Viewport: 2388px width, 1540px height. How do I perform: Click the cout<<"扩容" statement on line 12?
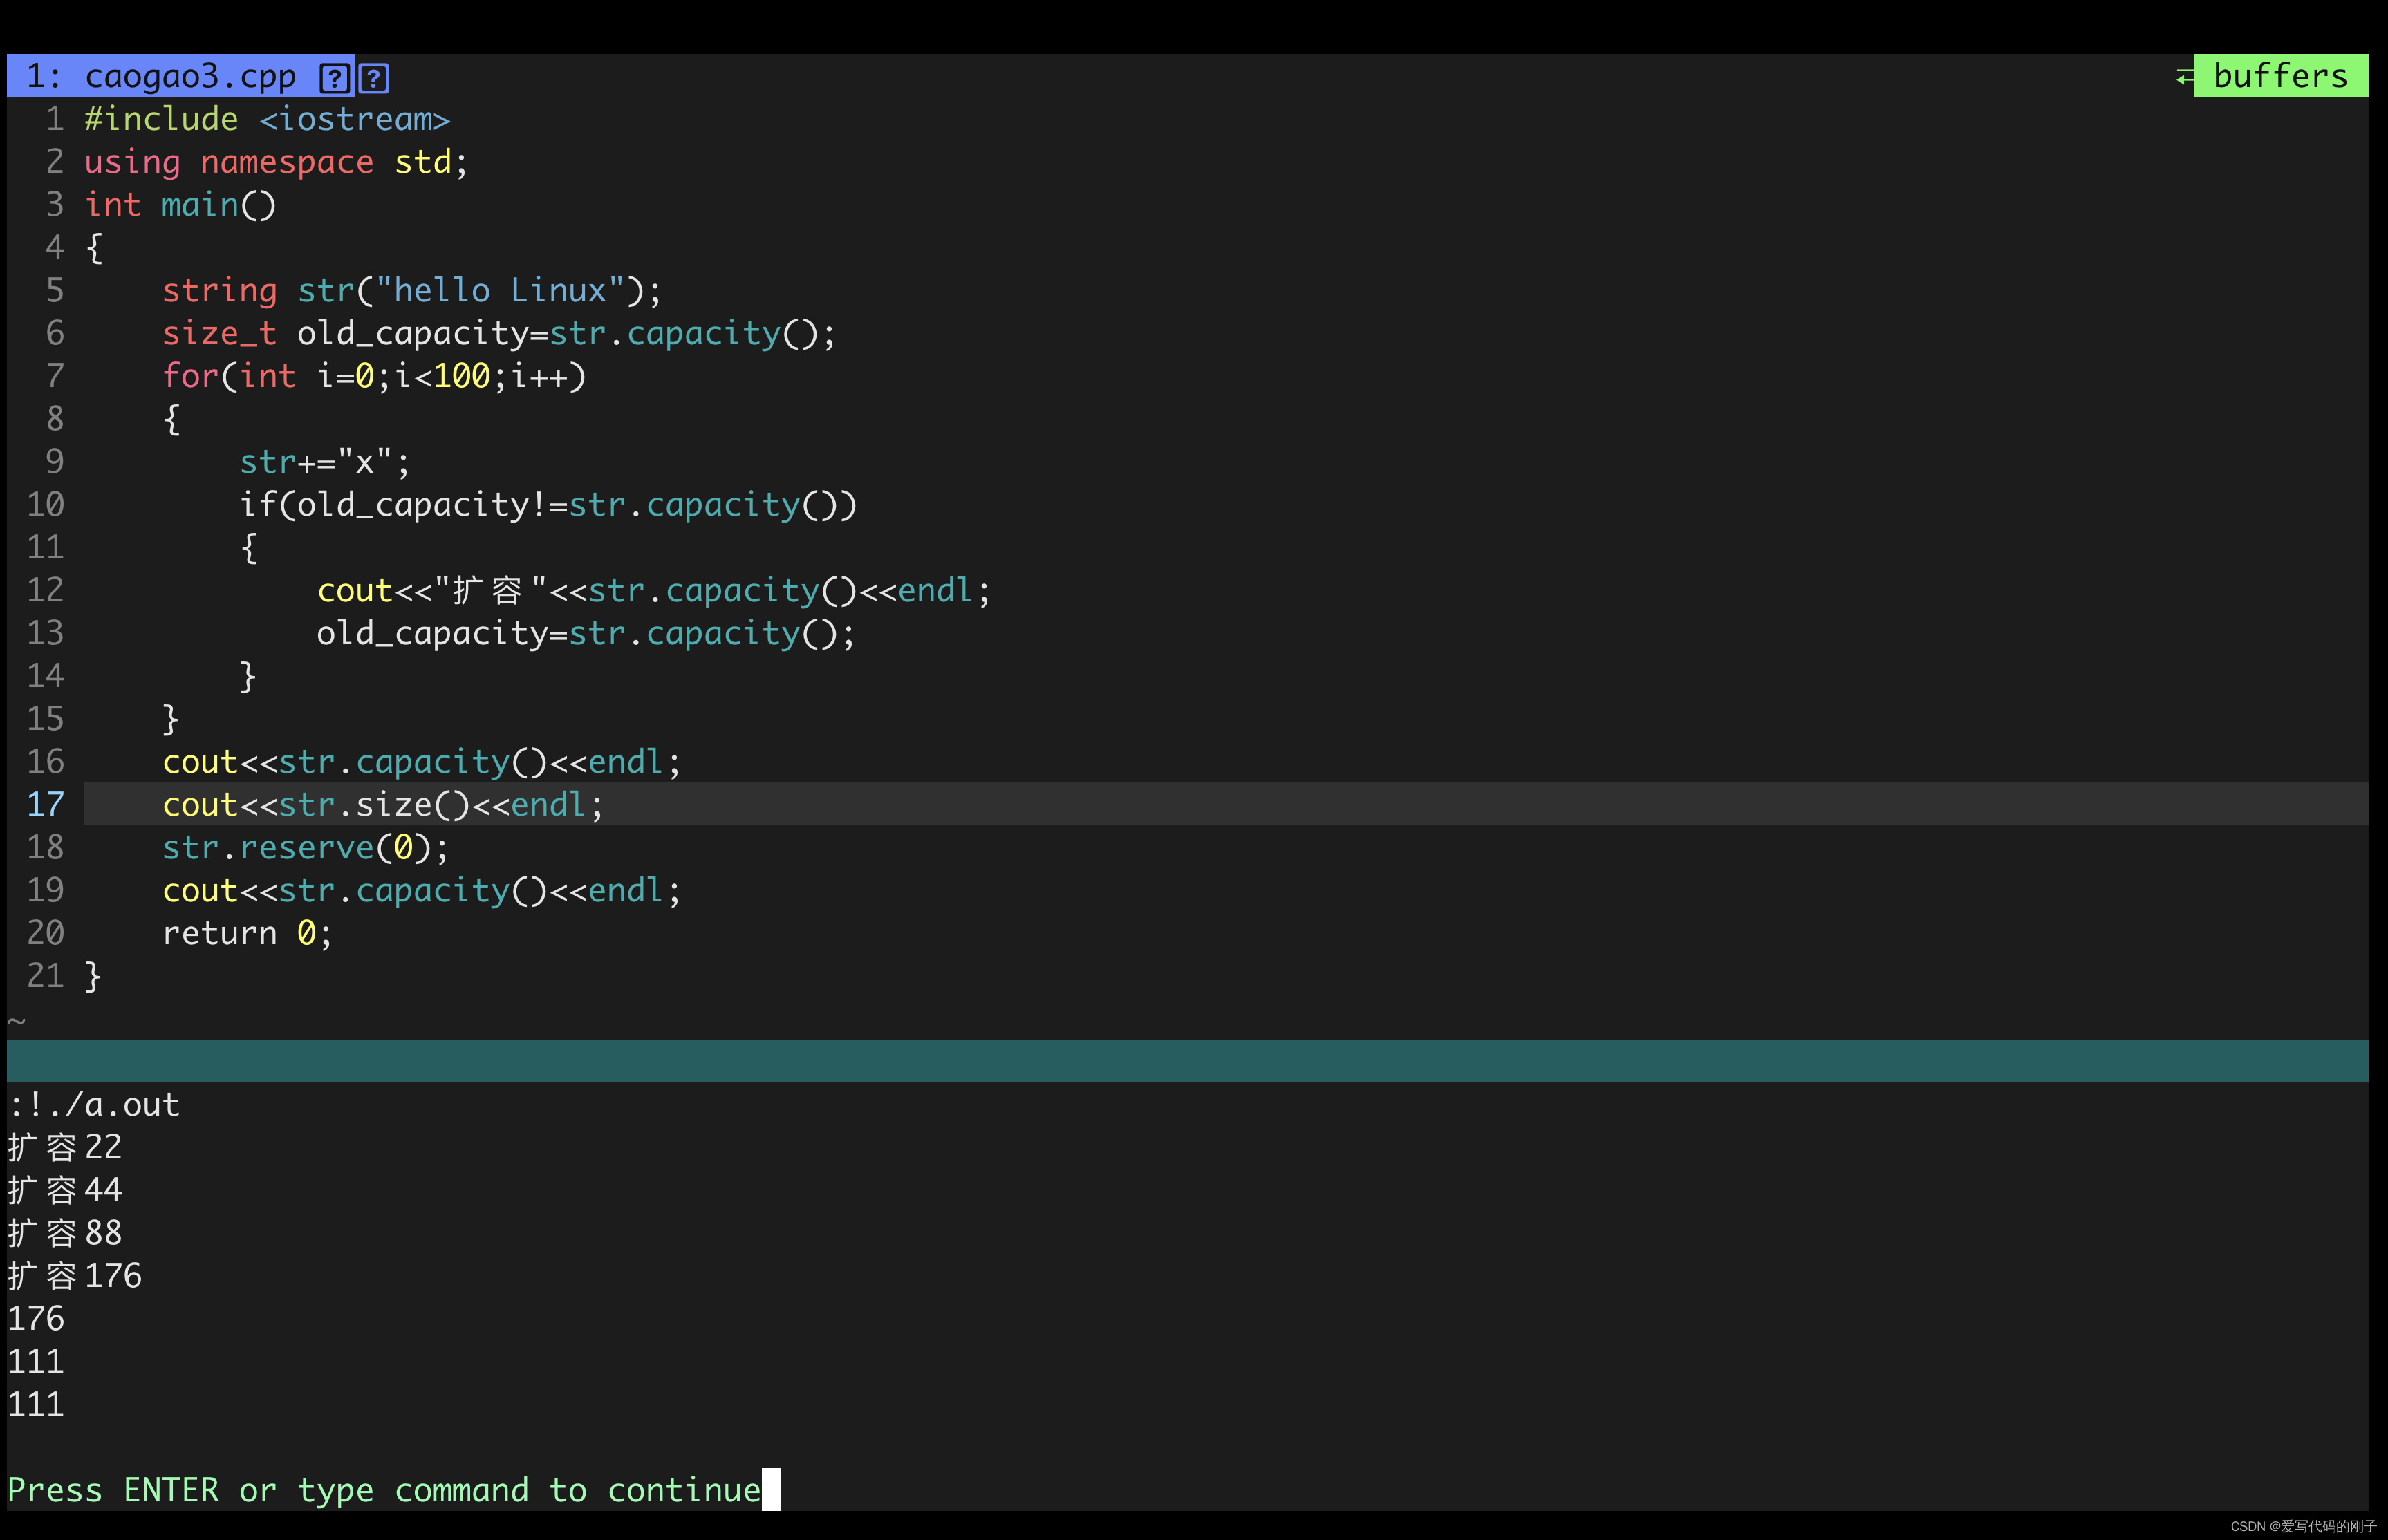coord(654,590)
